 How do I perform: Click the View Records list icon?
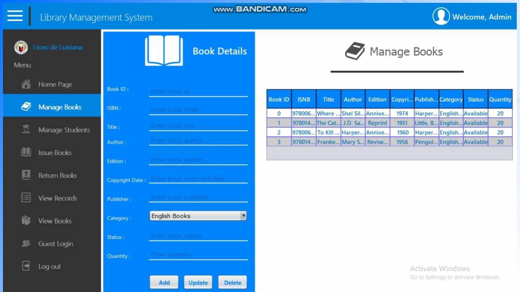point(26,198)
